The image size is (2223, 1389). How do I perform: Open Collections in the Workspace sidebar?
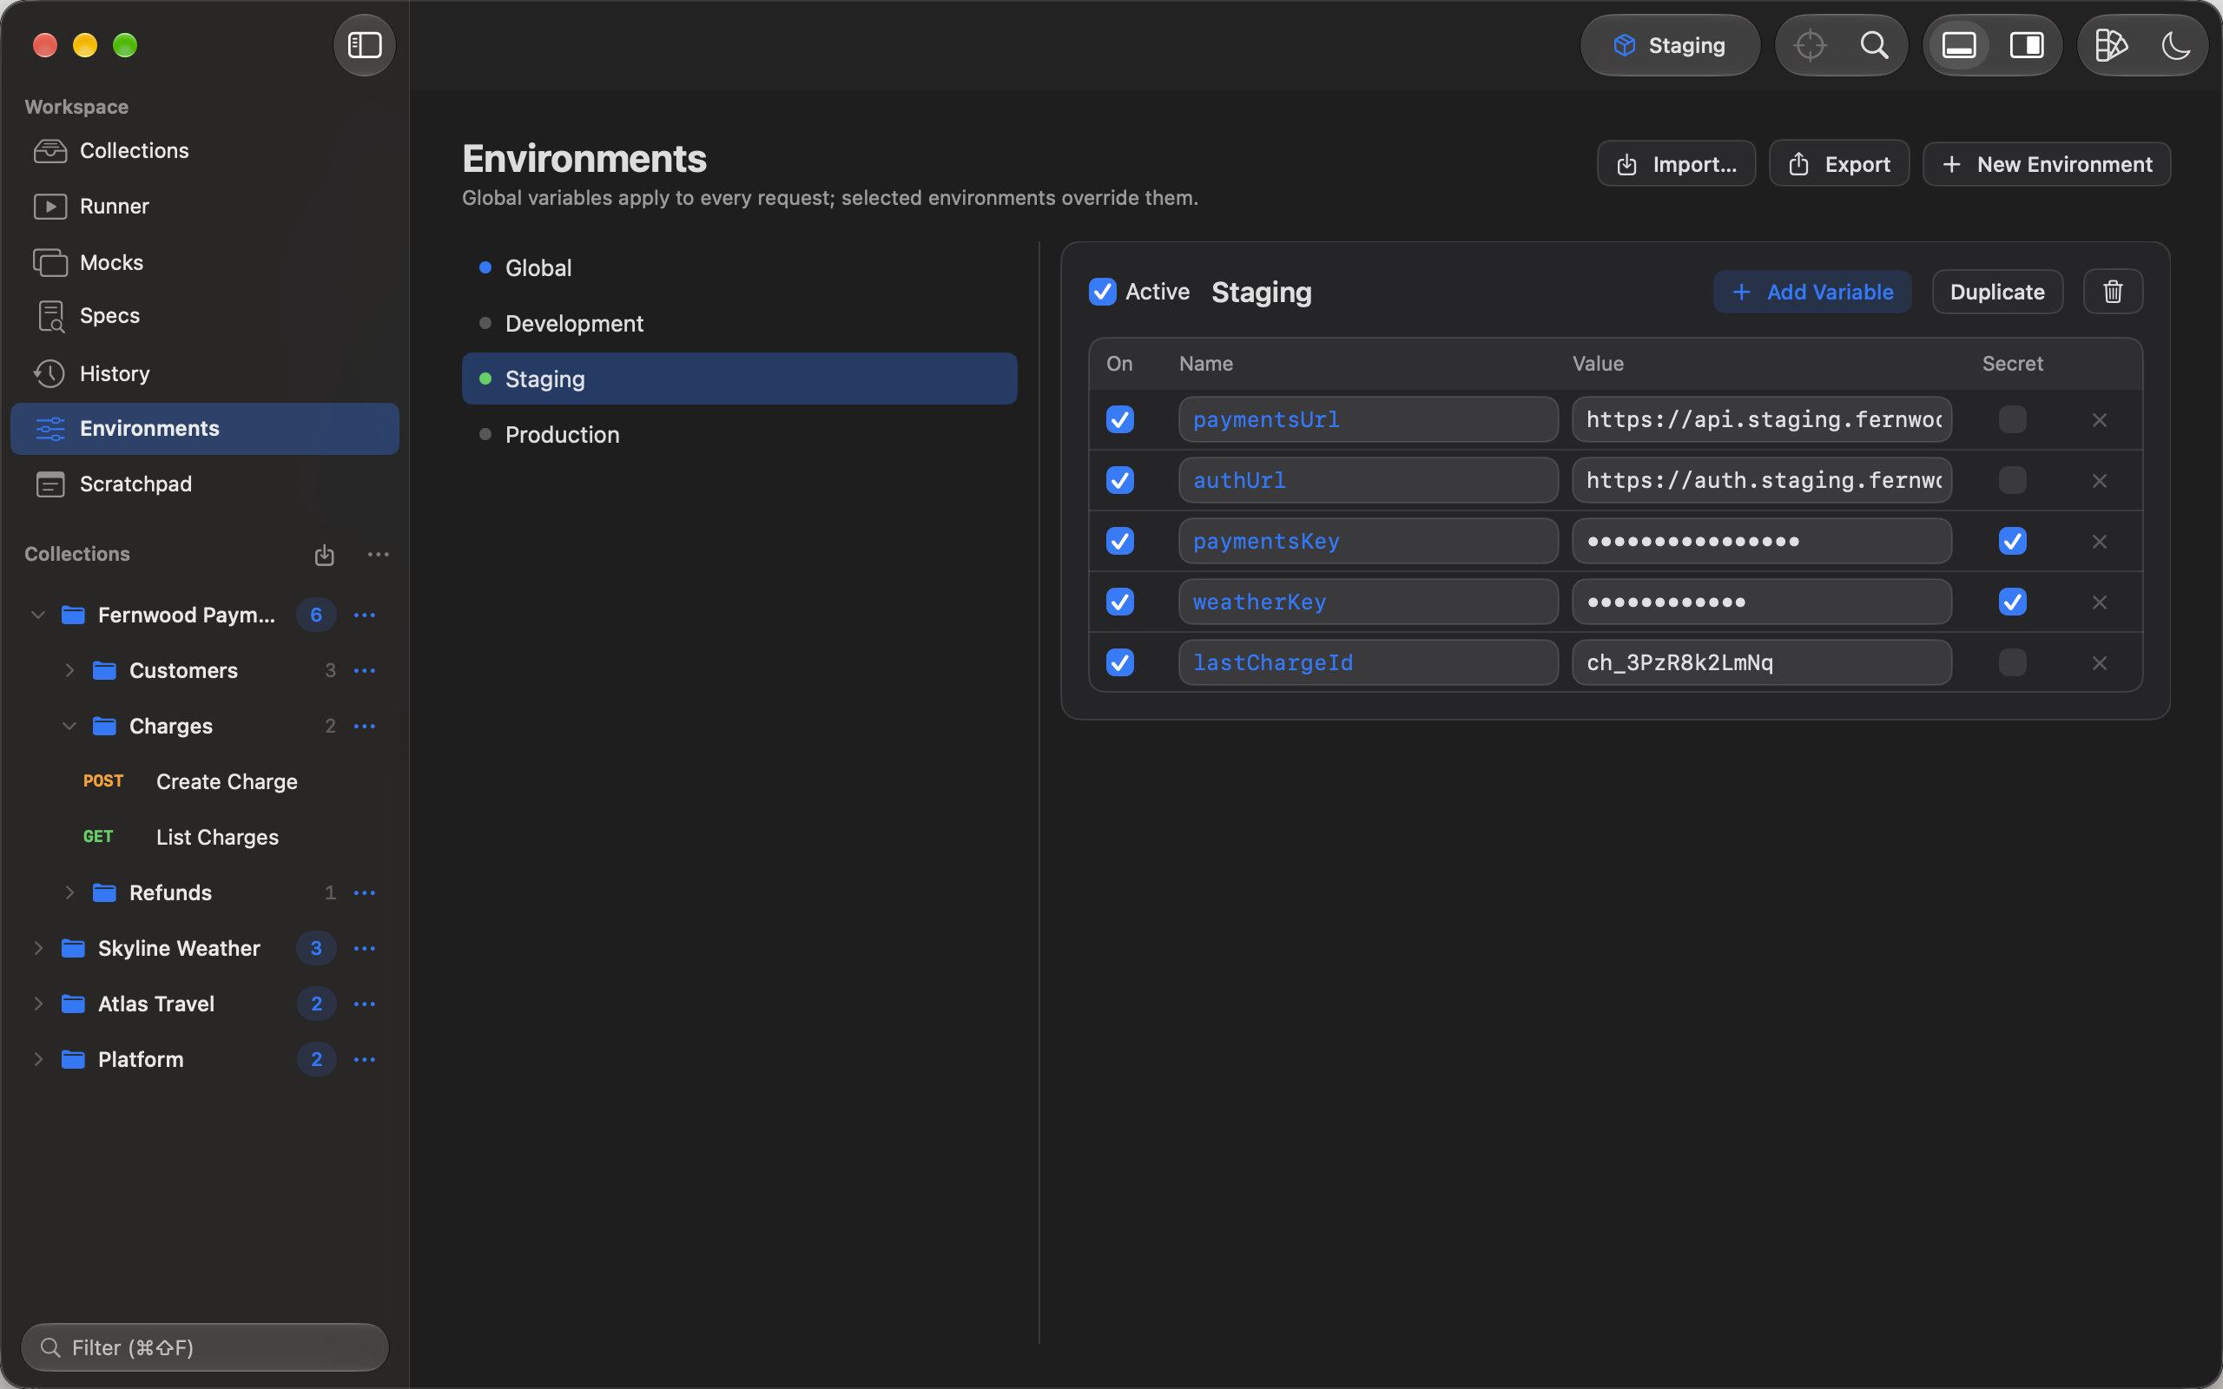point(204,151)
